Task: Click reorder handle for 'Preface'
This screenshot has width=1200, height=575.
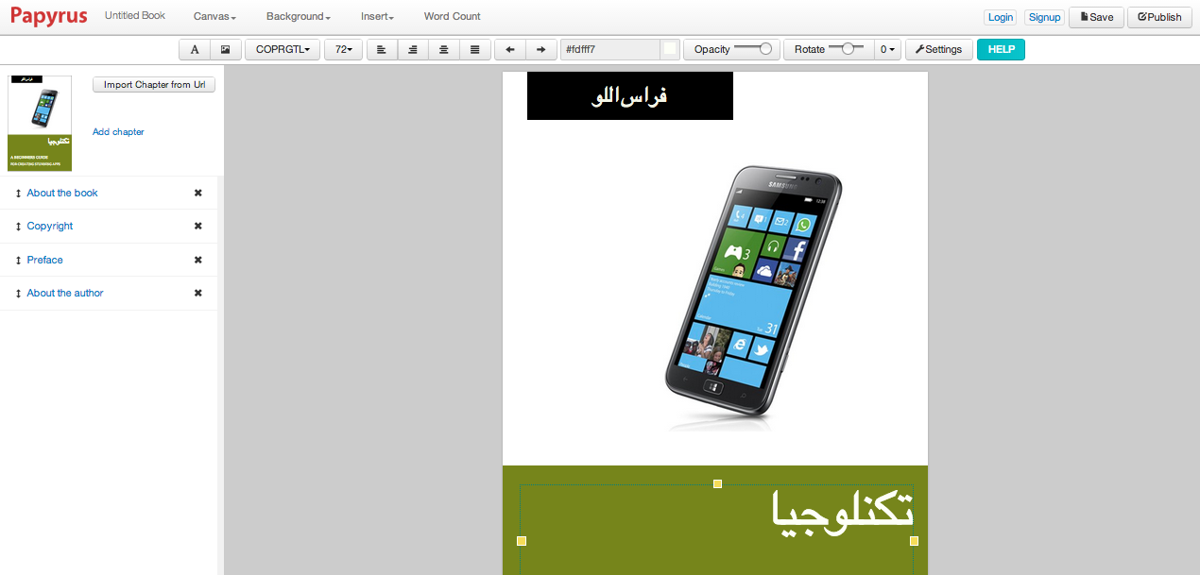Action: 18,260
